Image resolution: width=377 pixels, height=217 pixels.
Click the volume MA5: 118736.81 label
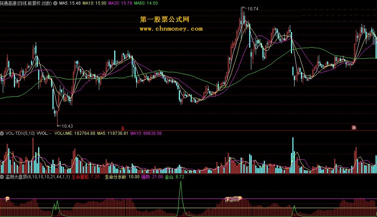[113, 133]
